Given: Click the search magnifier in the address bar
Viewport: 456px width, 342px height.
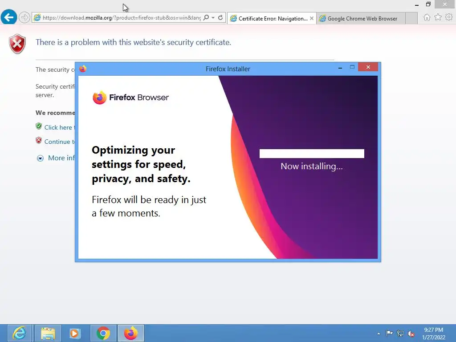Looking at the screenshot, I should pyautogui.click(x=206, y=18).
